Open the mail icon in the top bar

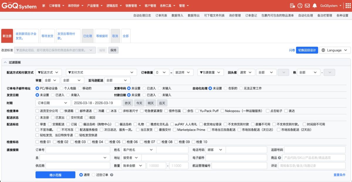click(x=308, y=6)
